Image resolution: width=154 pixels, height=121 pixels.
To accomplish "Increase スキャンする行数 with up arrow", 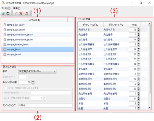I will click(x=33, y=81).
